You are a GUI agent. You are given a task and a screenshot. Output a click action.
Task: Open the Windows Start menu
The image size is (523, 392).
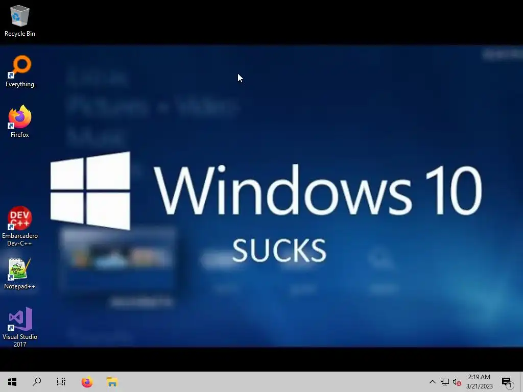coord(12,382)
